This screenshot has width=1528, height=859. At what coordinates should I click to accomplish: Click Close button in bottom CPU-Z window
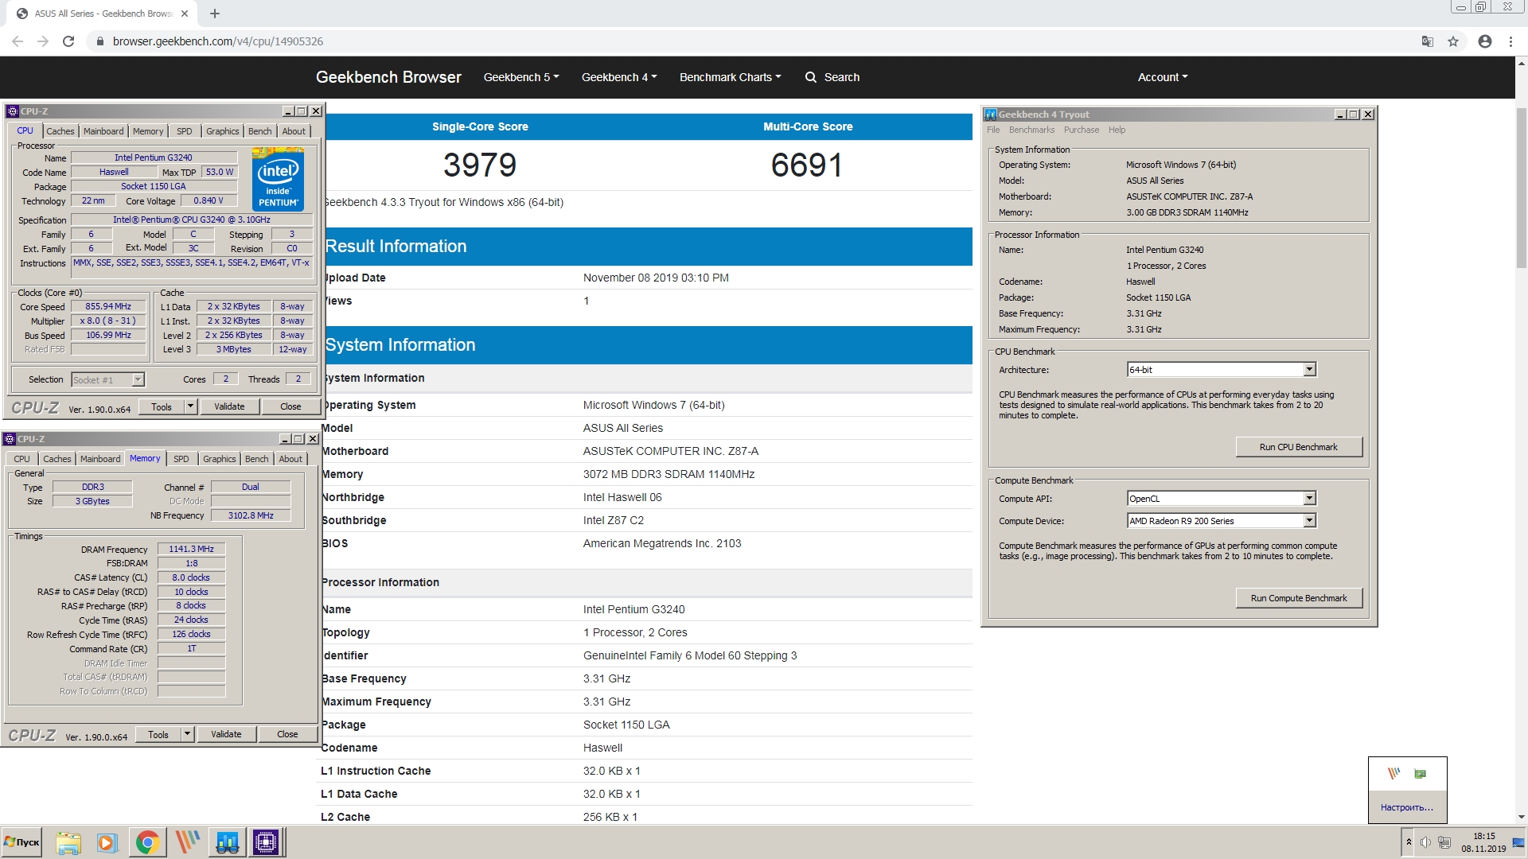tap(287, 734)
